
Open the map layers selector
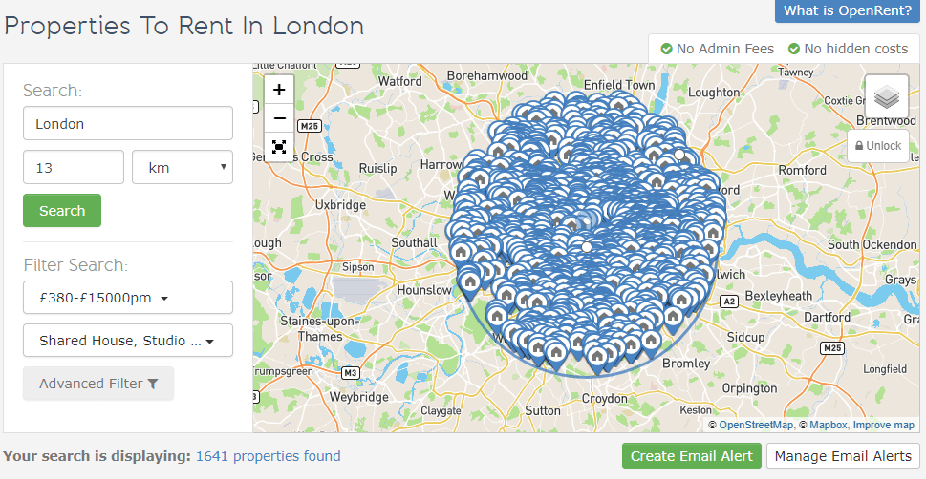click(x=886, y=97)
